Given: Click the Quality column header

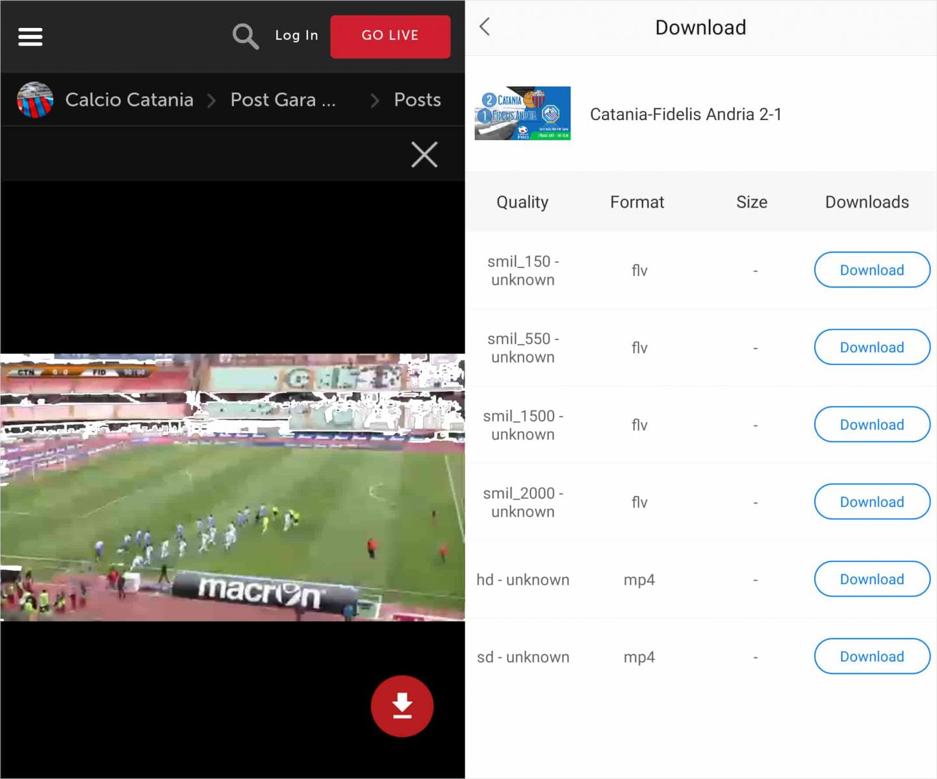Looking at the screenshot, I should click(522, 202).
